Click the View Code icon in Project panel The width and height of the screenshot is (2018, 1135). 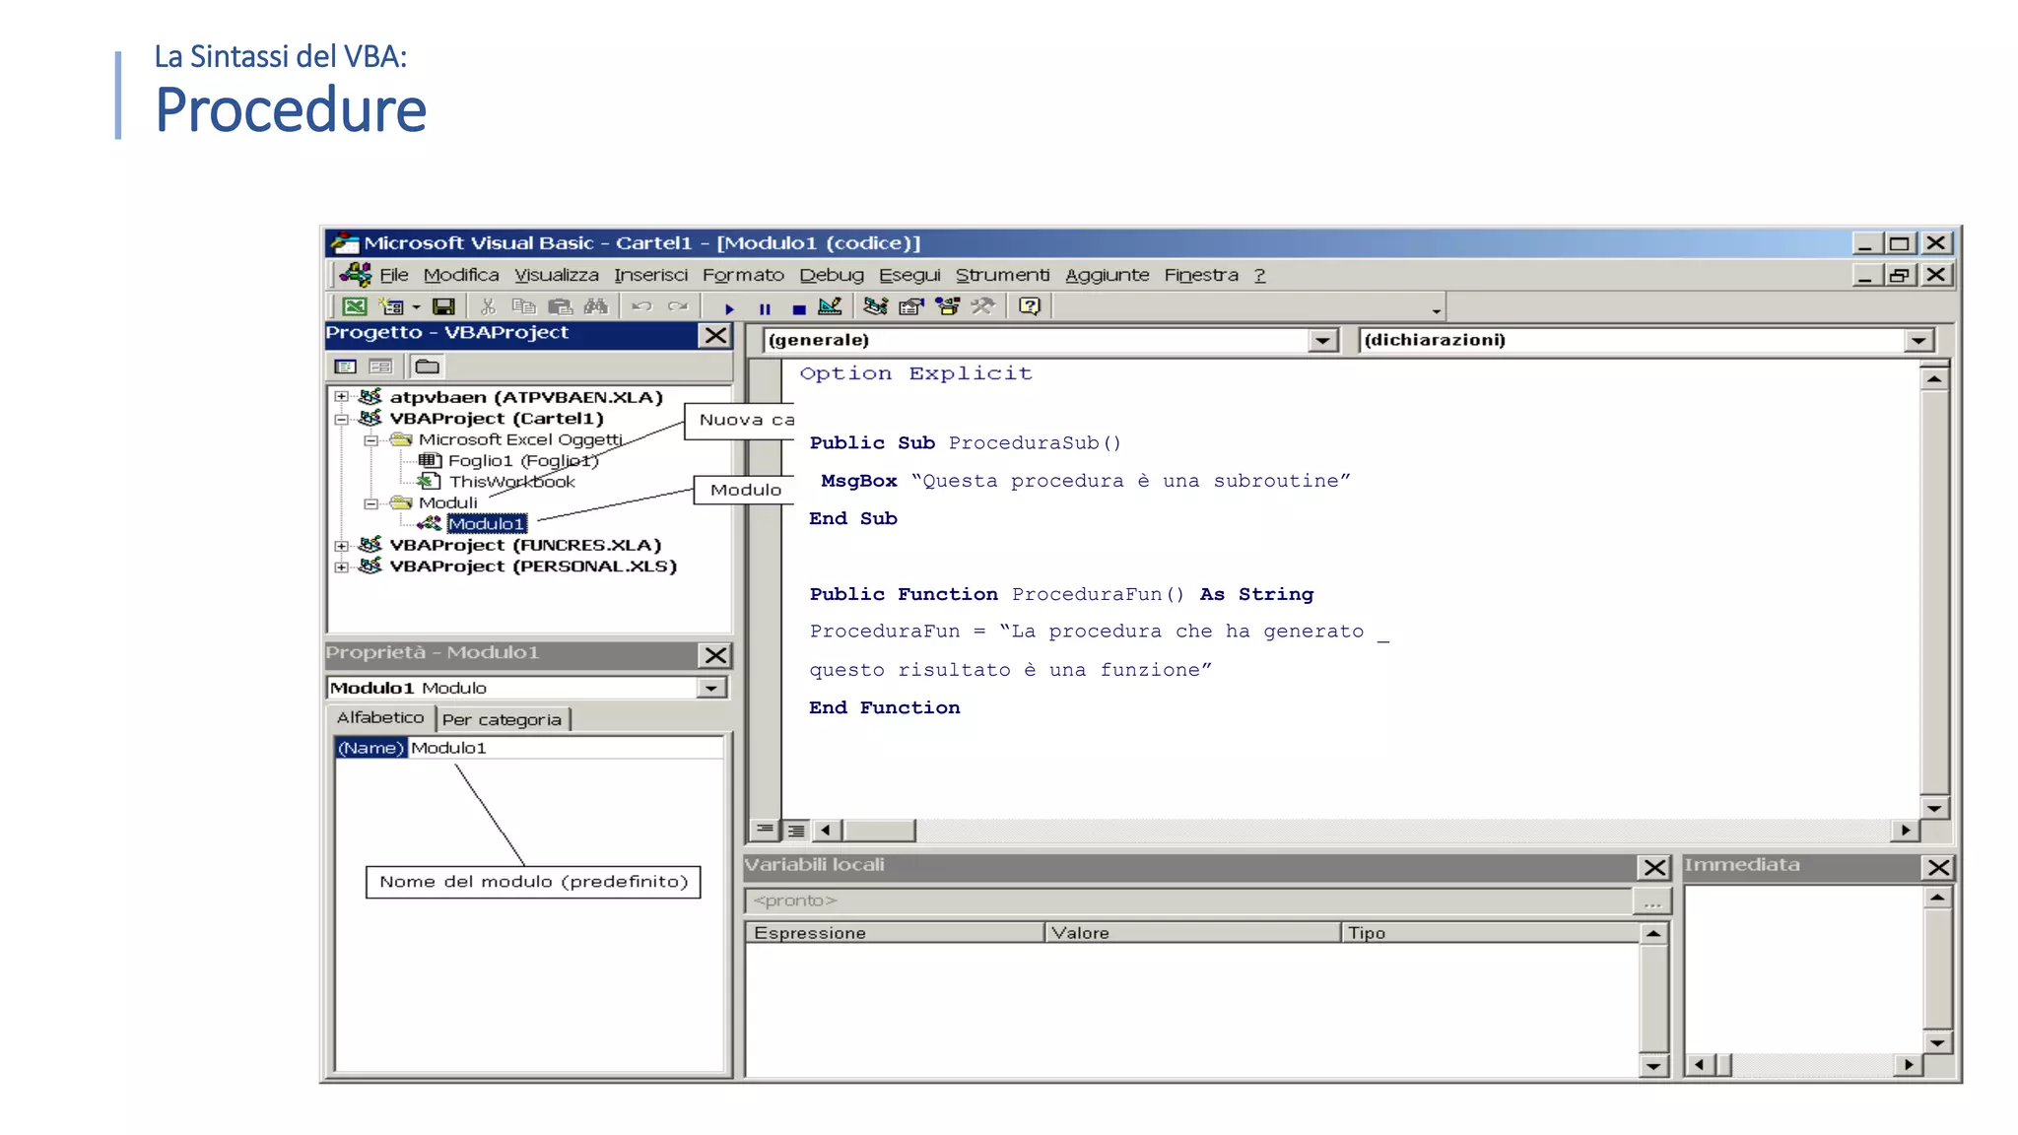[345, 367]
